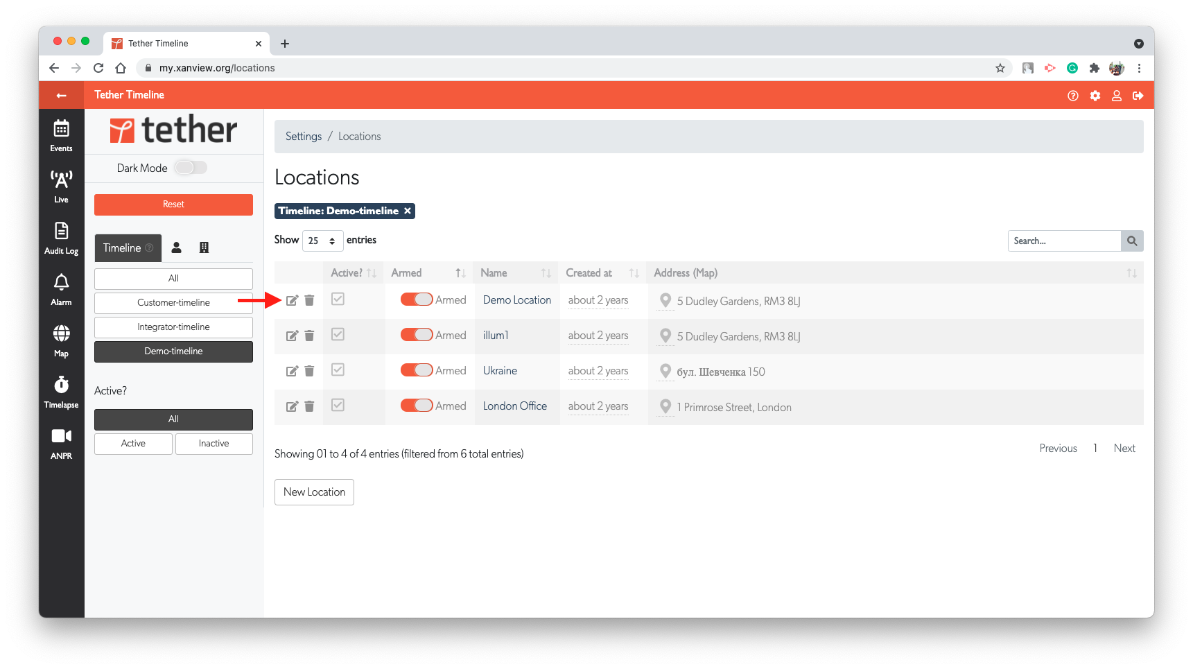Viewport: 1193px width, 669px height.
Task: Switch to the Inactive filter tab
Action: point(214,443)
